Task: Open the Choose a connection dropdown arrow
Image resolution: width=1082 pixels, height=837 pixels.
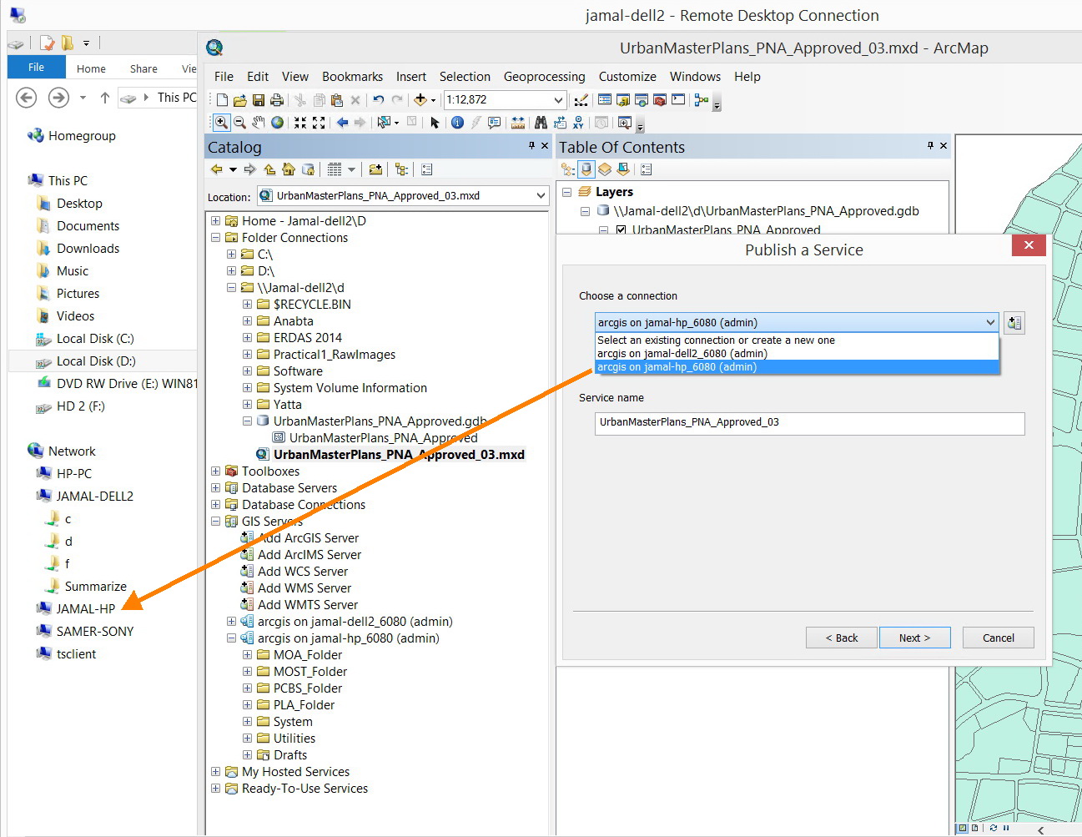Action: [990, 322]
